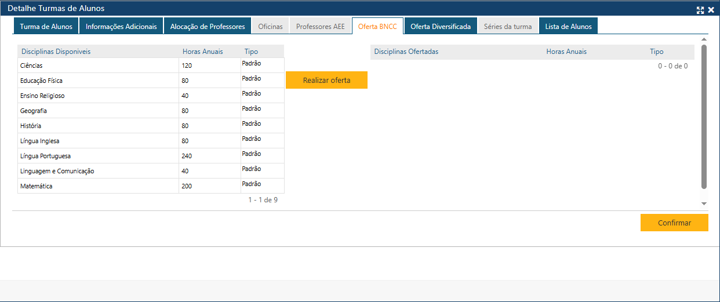720x302 pixels.
Task: Close the Detalhe Turmas de Alunos dialog
Action: 711,10
